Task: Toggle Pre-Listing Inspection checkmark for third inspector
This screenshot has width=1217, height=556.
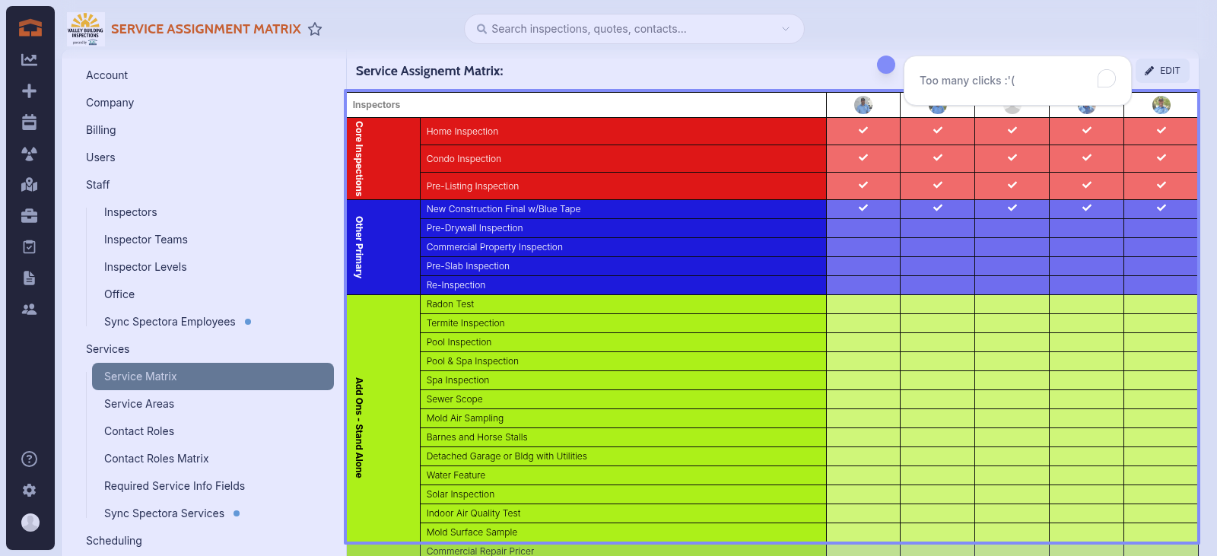Action: click(1012, 186)
